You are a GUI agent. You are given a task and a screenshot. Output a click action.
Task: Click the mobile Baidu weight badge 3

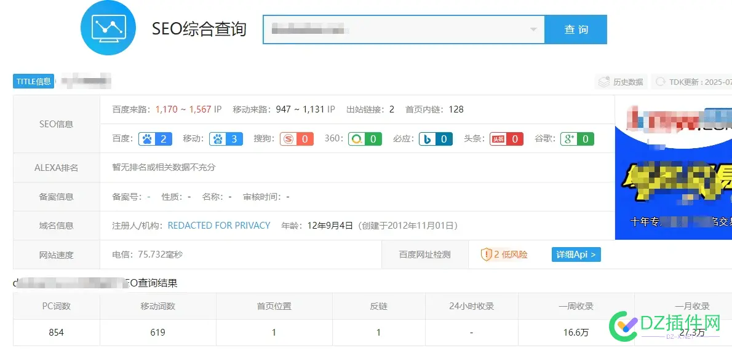(x=226, y=139)
